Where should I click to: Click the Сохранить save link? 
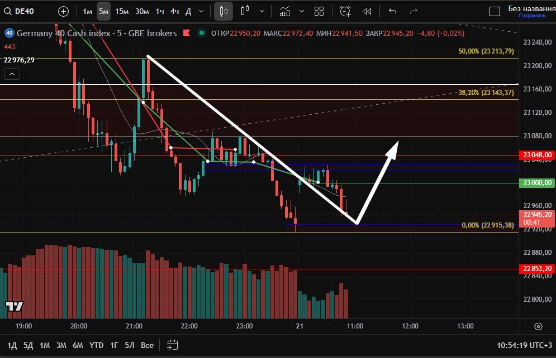click(531, 16)
